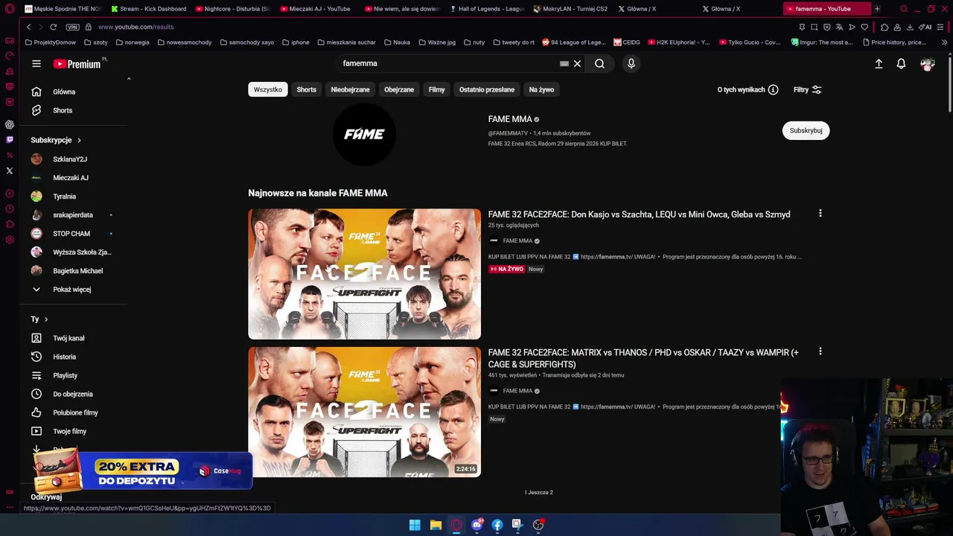Open ChatGPT in the Opera sidebar
The image size is (953, 536).
click(x=10, y=124)
